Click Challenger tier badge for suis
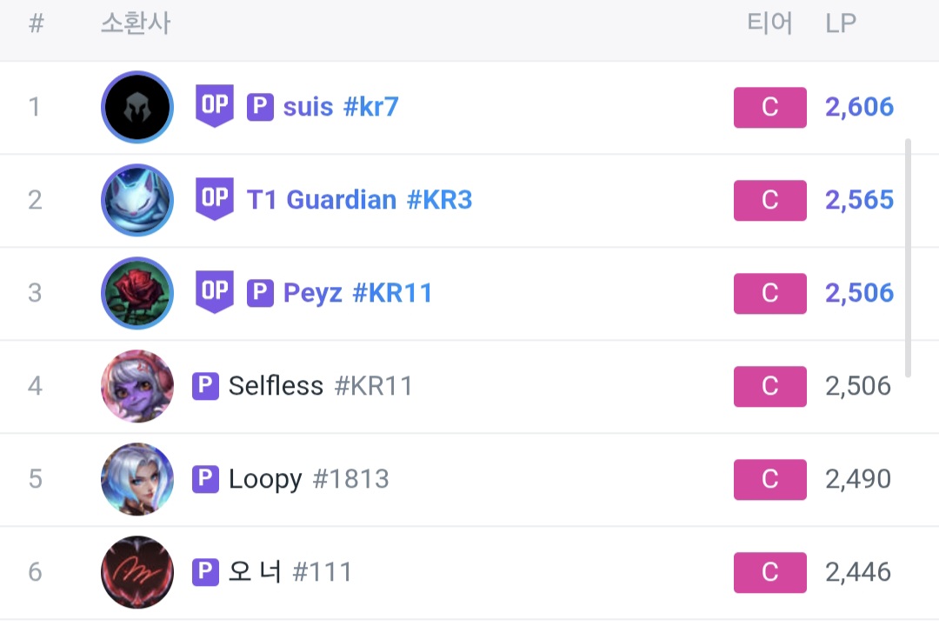The height and width of the screenshot is (626, 939). [x=769, y=107]
